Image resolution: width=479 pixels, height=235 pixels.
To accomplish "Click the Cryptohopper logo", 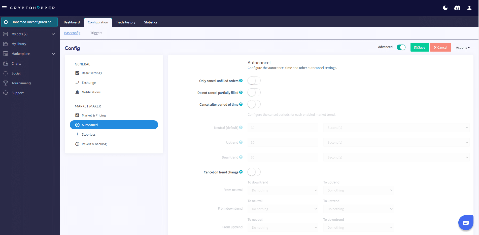I will (32, 8).
